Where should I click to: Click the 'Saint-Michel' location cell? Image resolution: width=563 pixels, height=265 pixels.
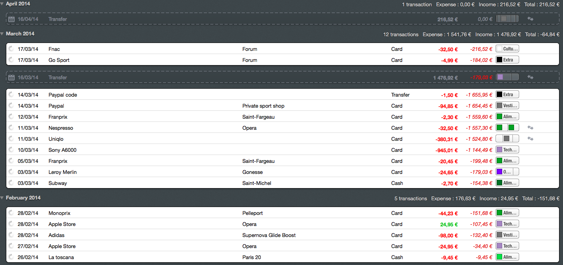tap(257, 183)
